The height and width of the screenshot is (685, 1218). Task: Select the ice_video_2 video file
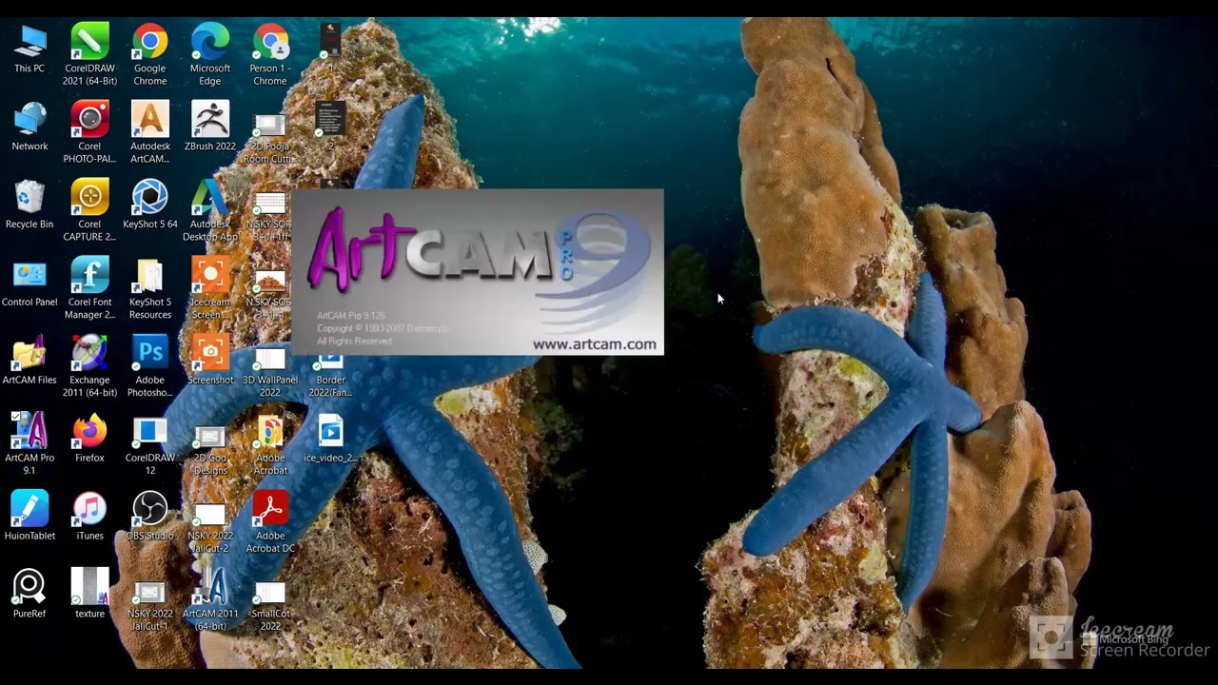click(x=330, y=439)
